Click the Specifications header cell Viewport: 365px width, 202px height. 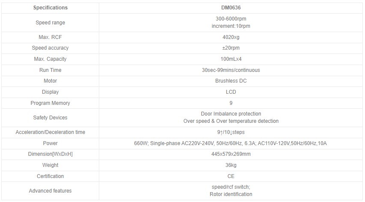pos(50,8)
